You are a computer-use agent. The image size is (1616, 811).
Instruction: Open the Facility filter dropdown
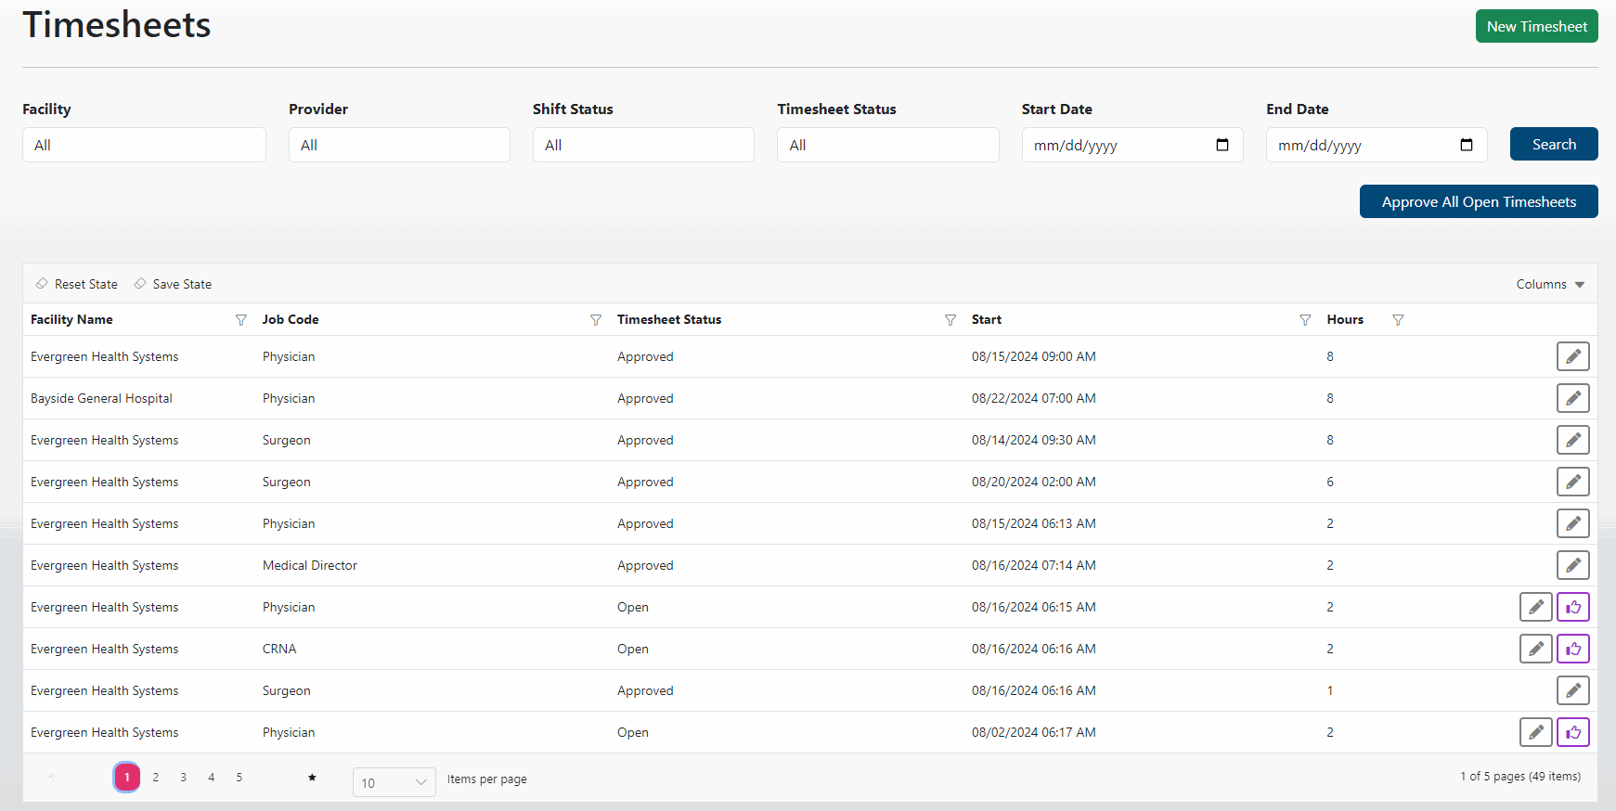[144, 145]
